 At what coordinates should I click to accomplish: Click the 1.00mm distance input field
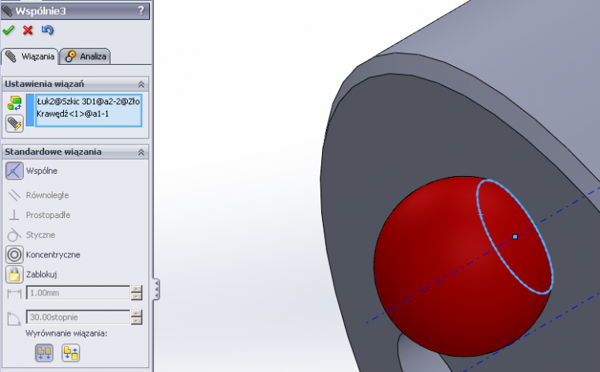click(78, 293)
